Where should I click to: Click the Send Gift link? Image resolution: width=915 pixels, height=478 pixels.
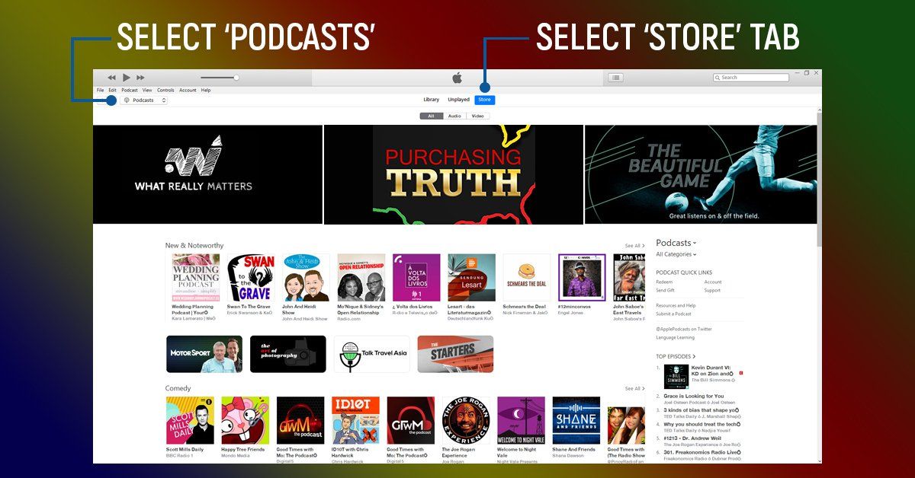665,290
